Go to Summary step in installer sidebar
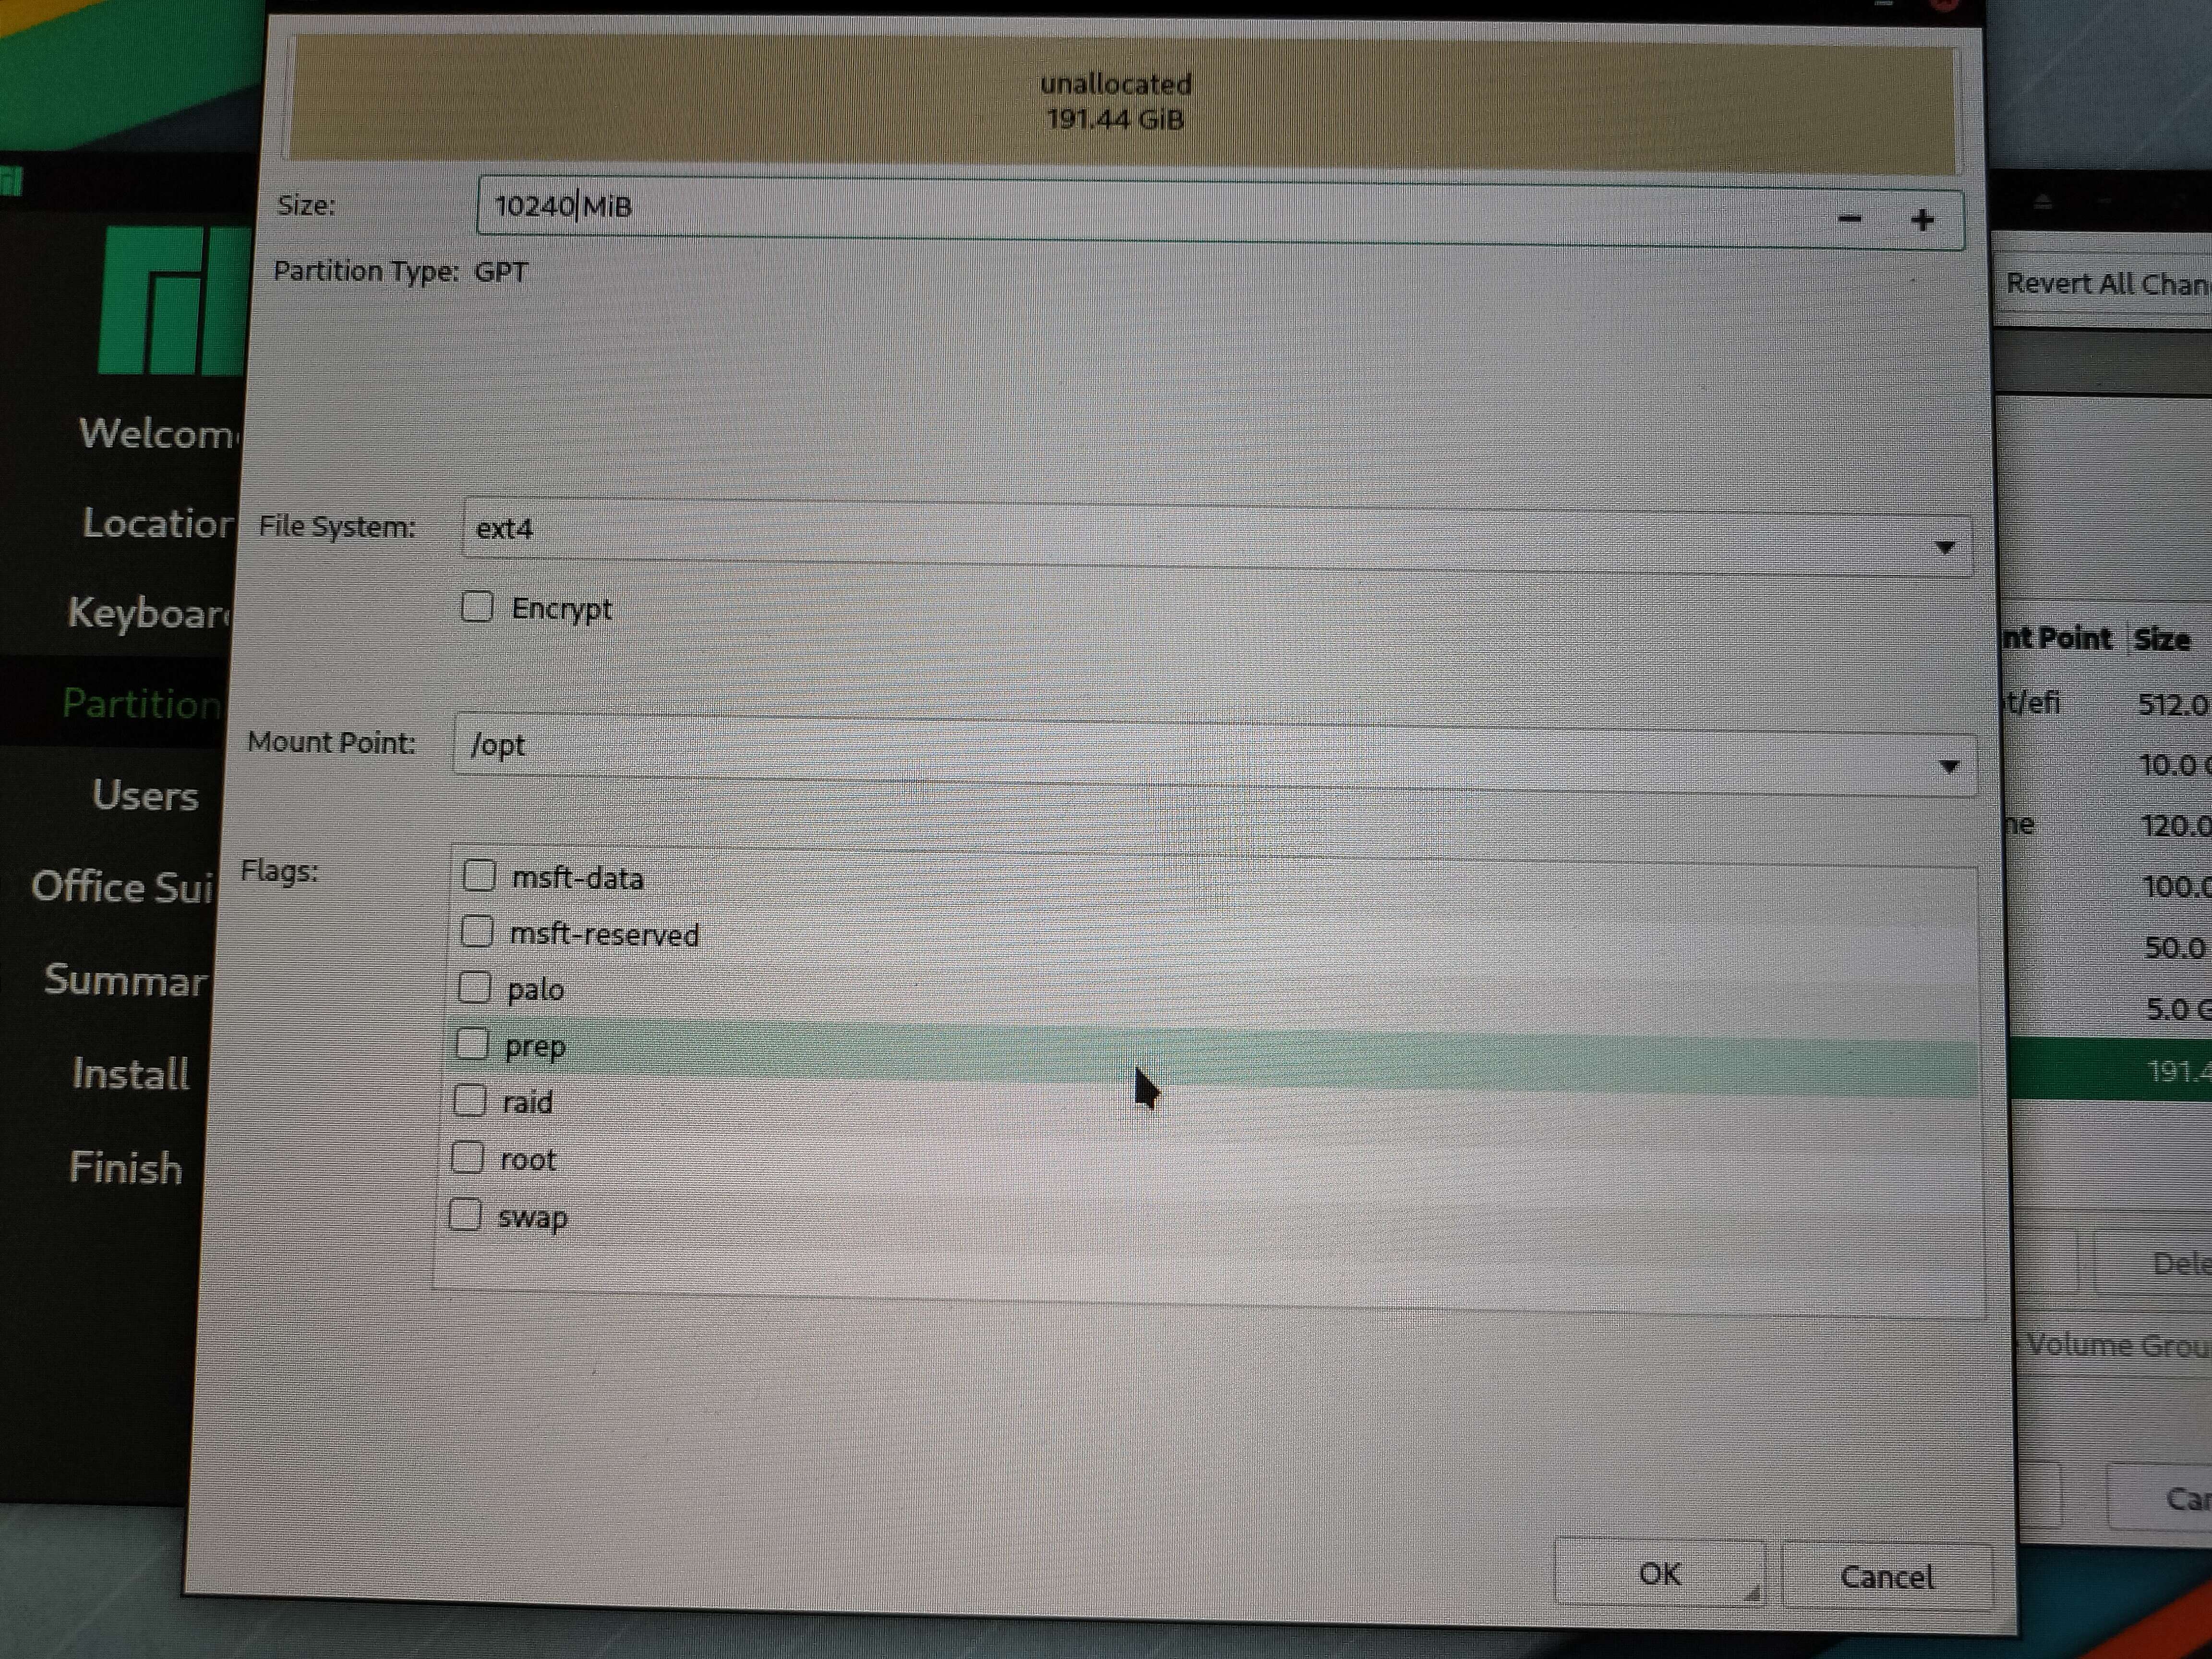 coord(125,980)
